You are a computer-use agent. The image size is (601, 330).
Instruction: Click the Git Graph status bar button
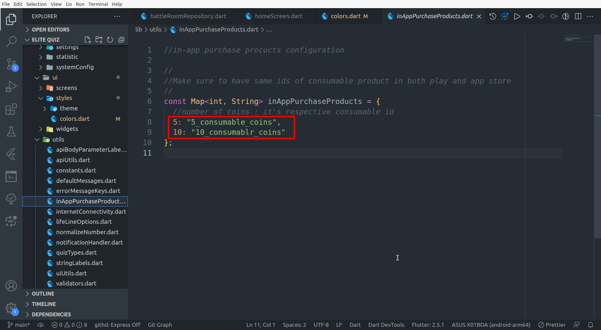point(160,325)
